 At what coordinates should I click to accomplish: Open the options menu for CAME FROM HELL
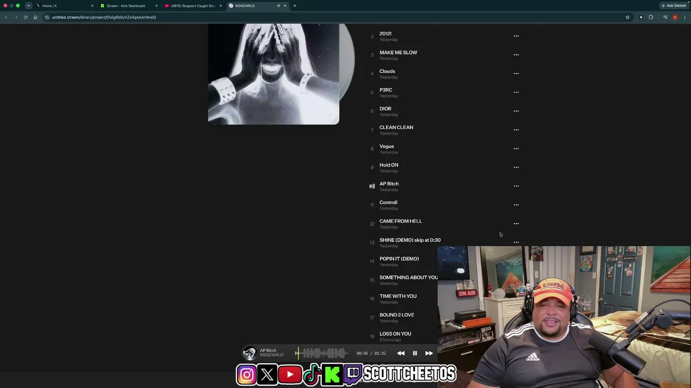pyautogui.click(x=516, y=224)
